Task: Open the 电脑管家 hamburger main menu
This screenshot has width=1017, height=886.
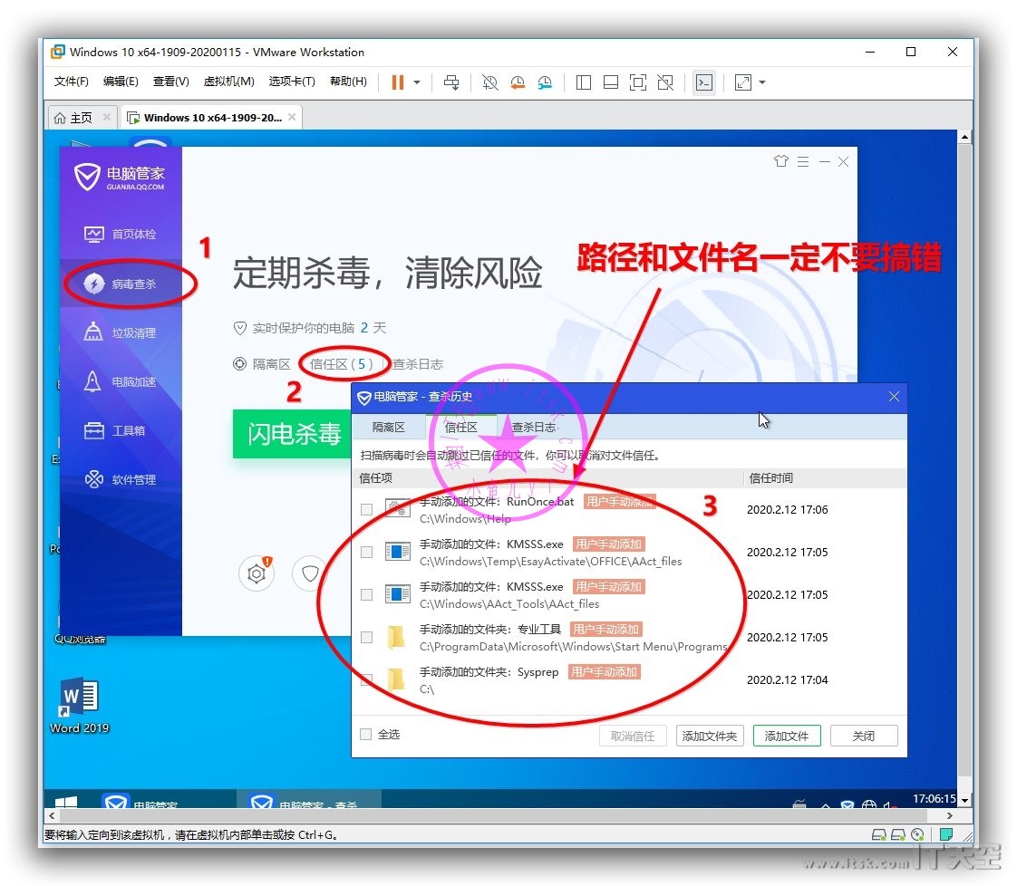Action: point(803,161)
